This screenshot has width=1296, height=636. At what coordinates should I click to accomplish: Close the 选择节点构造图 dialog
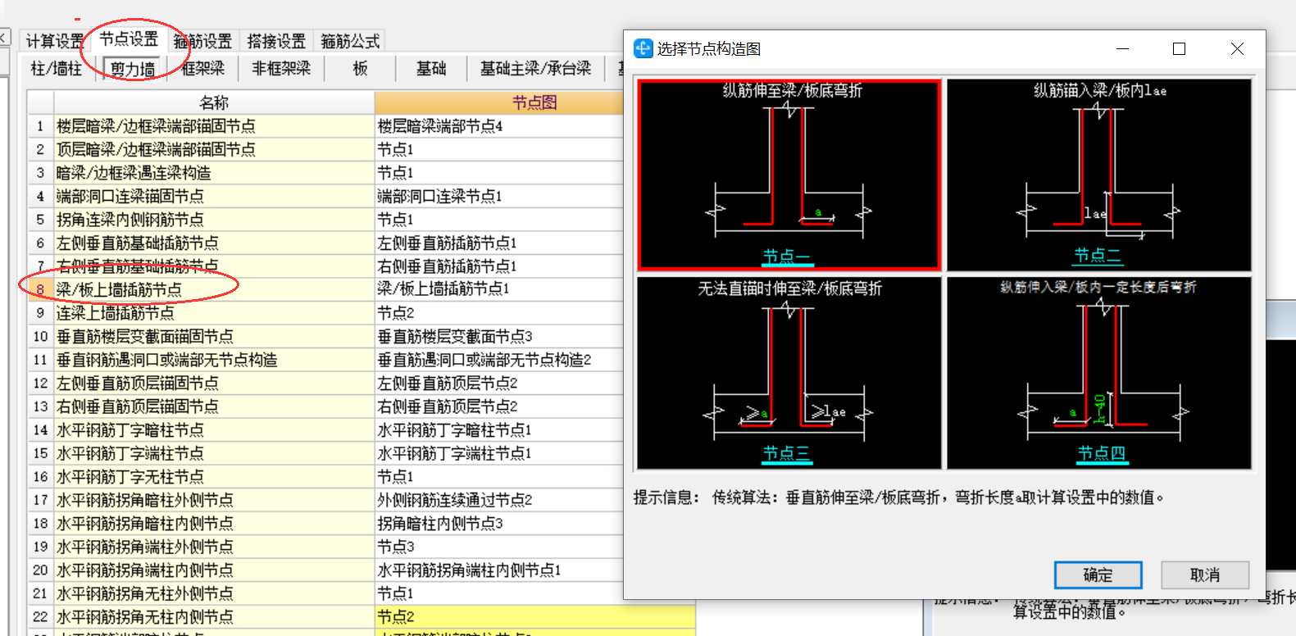point(1237,49)
